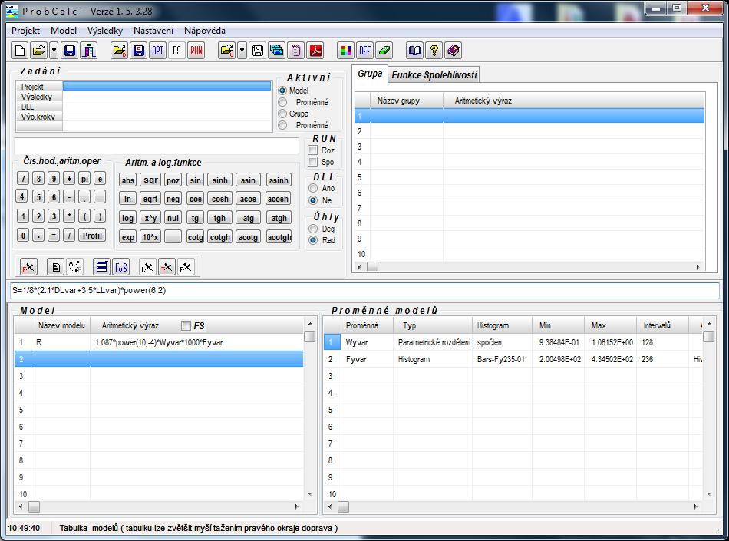The image size is (729, 541).
Task: Click the yellow question mark help icon
Action: coord(434,50)
